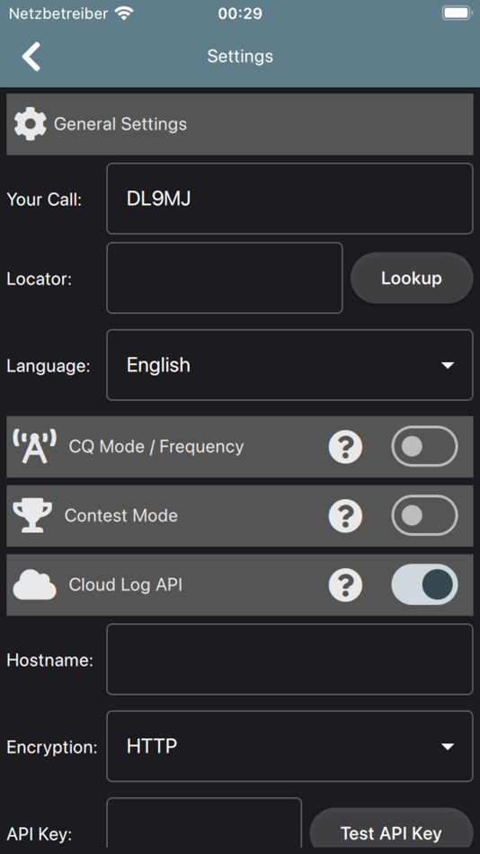This screenshot has height=854, width=480.
Task: Click the Hostname: label
Action: pos(50,661)
